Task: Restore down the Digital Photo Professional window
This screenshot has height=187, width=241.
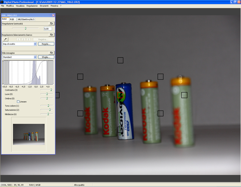Action: pyautogui.click(x=235, y=2)
